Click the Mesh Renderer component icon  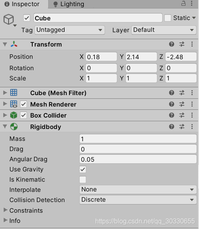[14, 104]
